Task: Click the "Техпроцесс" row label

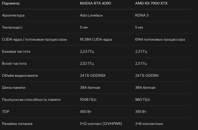Action: [12, 27]
